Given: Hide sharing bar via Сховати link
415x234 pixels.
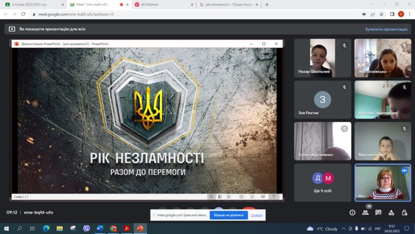Looking at the screenshot, I should point(256,215).
